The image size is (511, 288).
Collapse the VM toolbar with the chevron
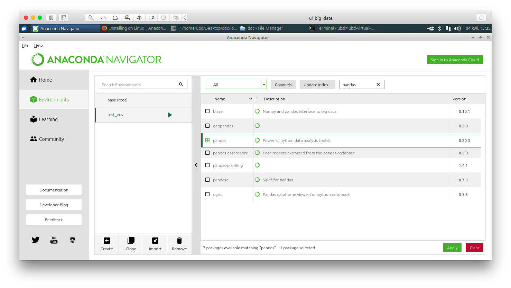pos(185,18)
